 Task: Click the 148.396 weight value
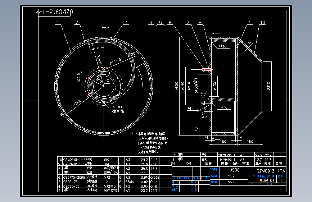coord(263,180)
